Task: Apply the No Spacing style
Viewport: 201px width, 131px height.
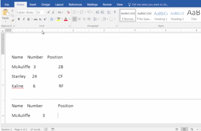Action: click(144, 16)
